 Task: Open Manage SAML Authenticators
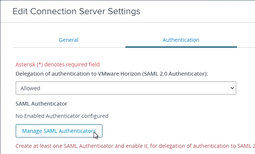click(59, 131)
